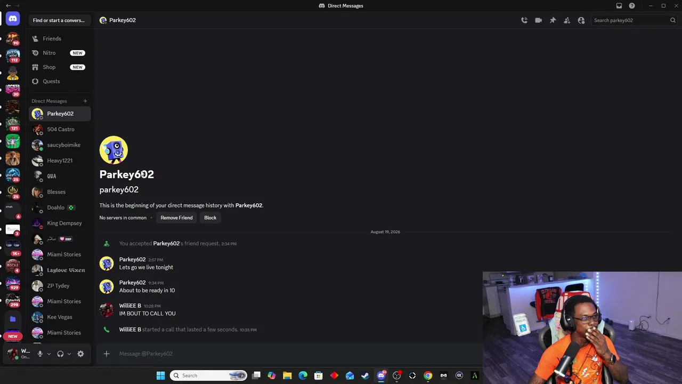The width and height of the screenshot is (682, 384).
Task: Open the QUA direct message
Action: click(60, 176)
